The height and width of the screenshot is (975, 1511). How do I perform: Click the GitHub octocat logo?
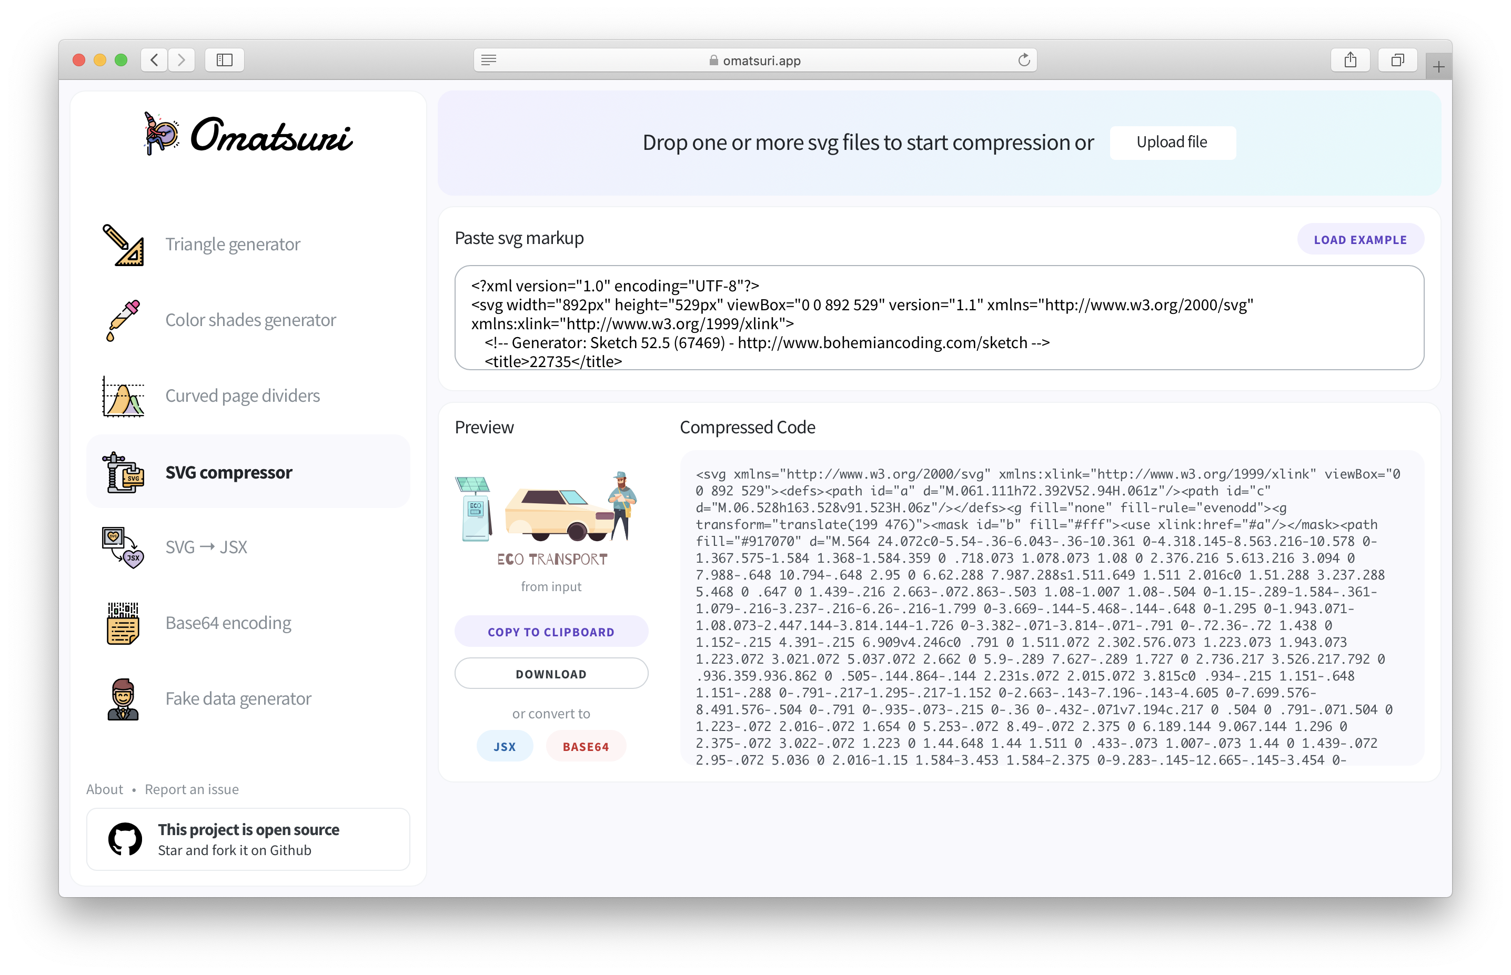125,839
